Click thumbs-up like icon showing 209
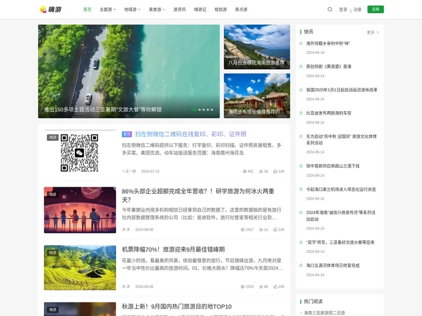Viewport: 422px width, 316px height. pyautogui.click(x=275, y=287)
